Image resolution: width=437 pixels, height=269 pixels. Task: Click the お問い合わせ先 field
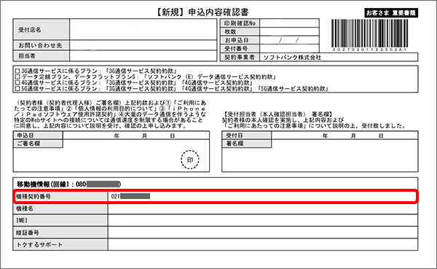coord(143,45)
